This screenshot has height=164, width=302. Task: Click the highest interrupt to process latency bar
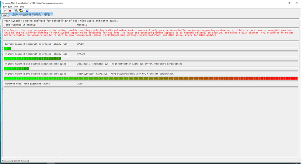pyautogui.click(x=151, y=59)
